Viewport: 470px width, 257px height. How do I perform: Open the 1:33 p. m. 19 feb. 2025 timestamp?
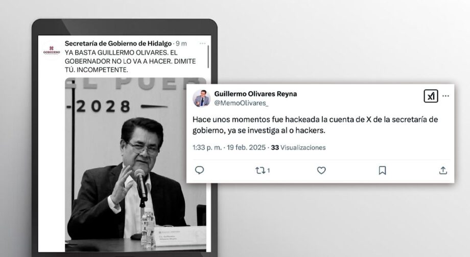[229, 147]
